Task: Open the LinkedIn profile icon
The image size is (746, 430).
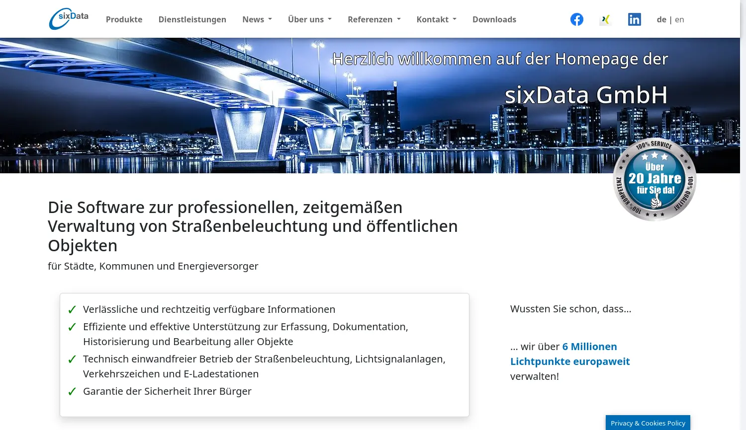Action: [634, 19]
